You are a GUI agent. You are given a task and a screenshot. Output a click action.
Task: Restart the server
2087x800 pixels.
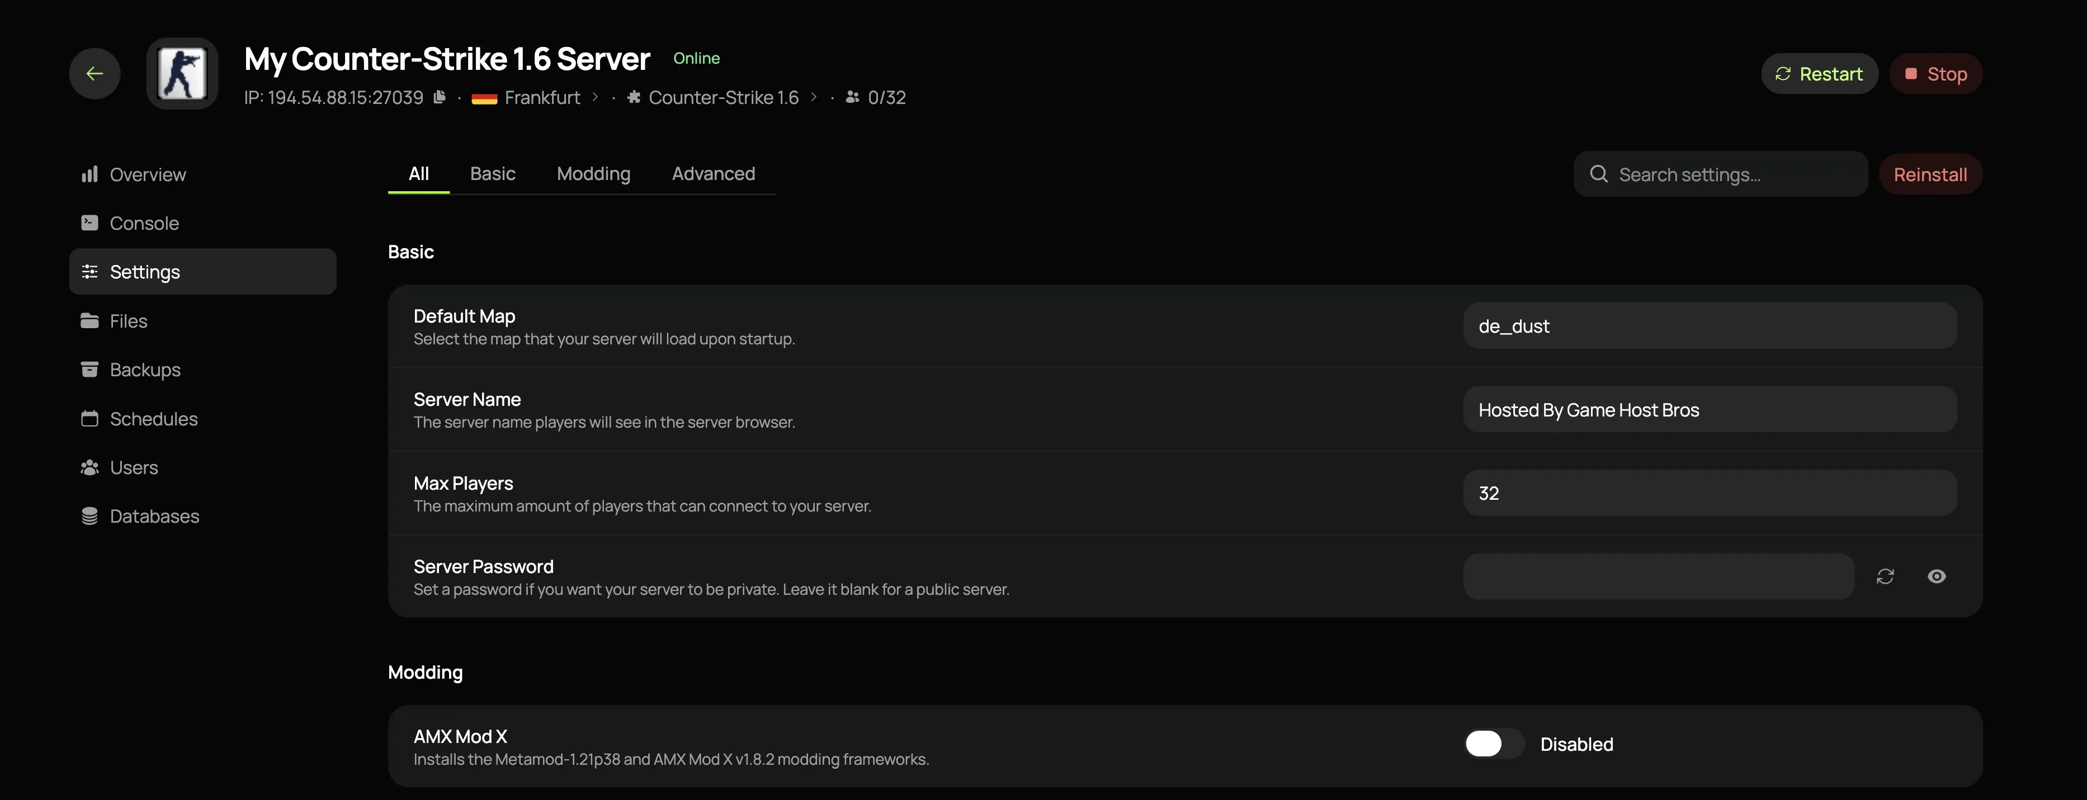(1819, 74)
